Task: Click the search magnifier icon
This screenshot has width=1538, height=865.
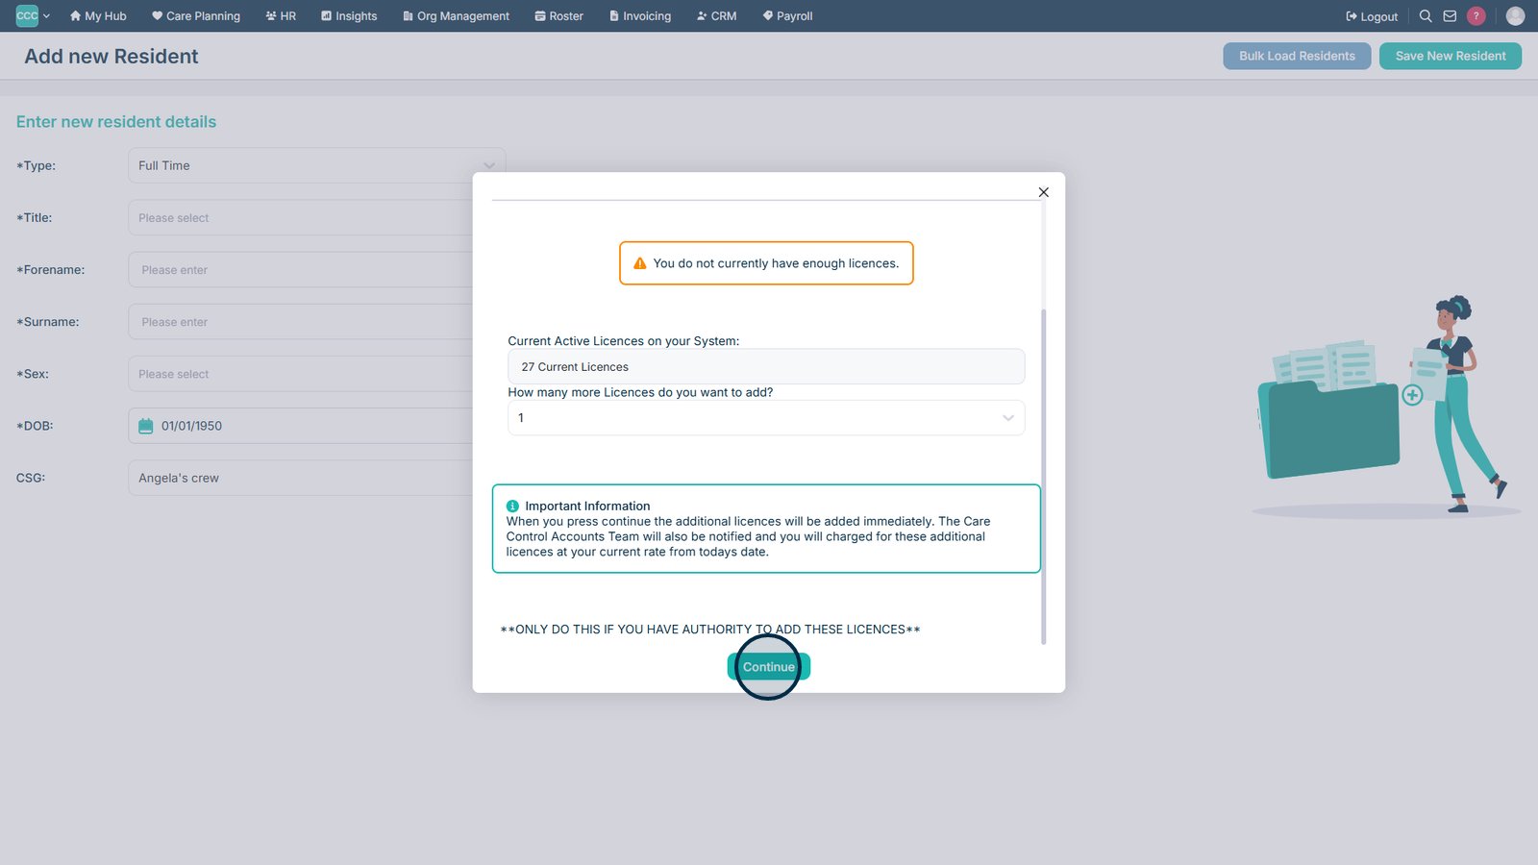Action: click(1426, 16)
